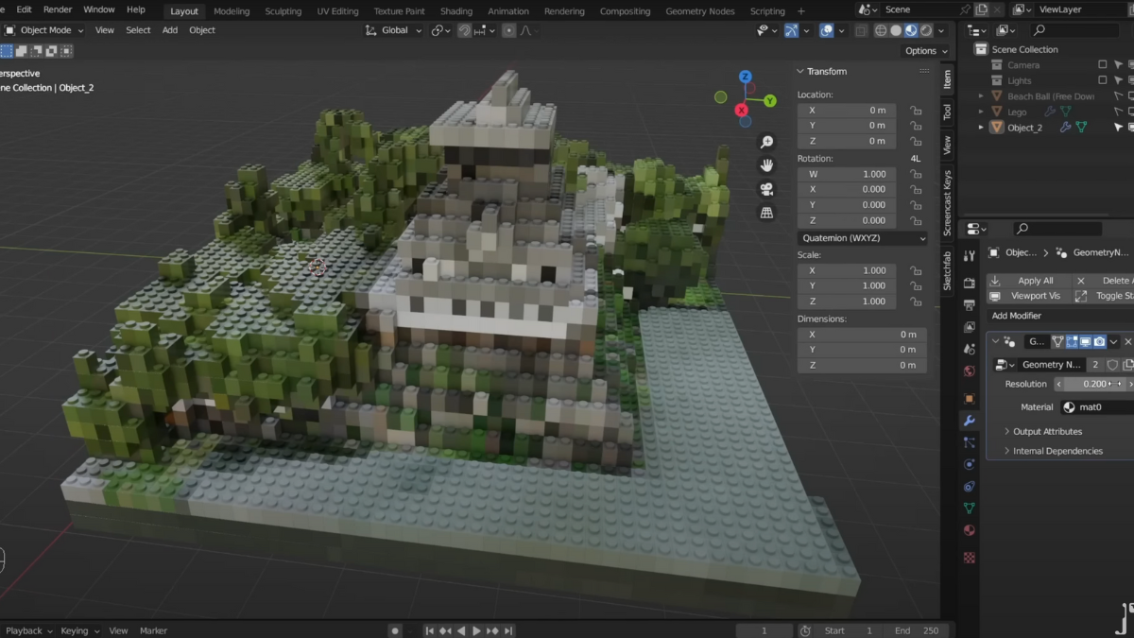Open the Screencast Keys sidebar tab
1134x638 pixels.
pos(947,203)
